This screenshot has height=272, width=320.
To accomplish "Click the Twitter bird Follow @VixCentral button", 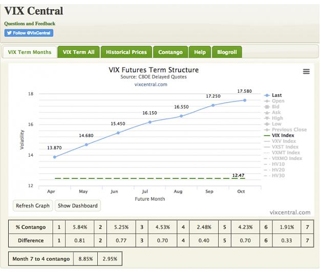I will tap(29, 33).
